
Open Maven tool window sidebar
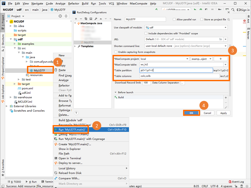[x=248, y=33]
